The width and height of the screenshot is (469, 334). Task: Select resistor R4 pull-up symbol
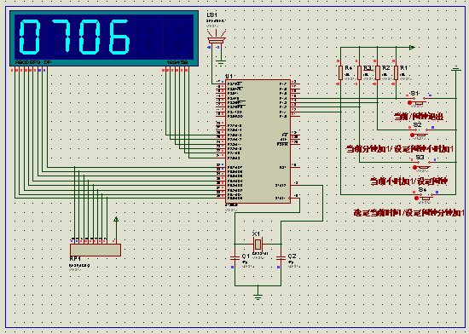[x=340, y=72]
